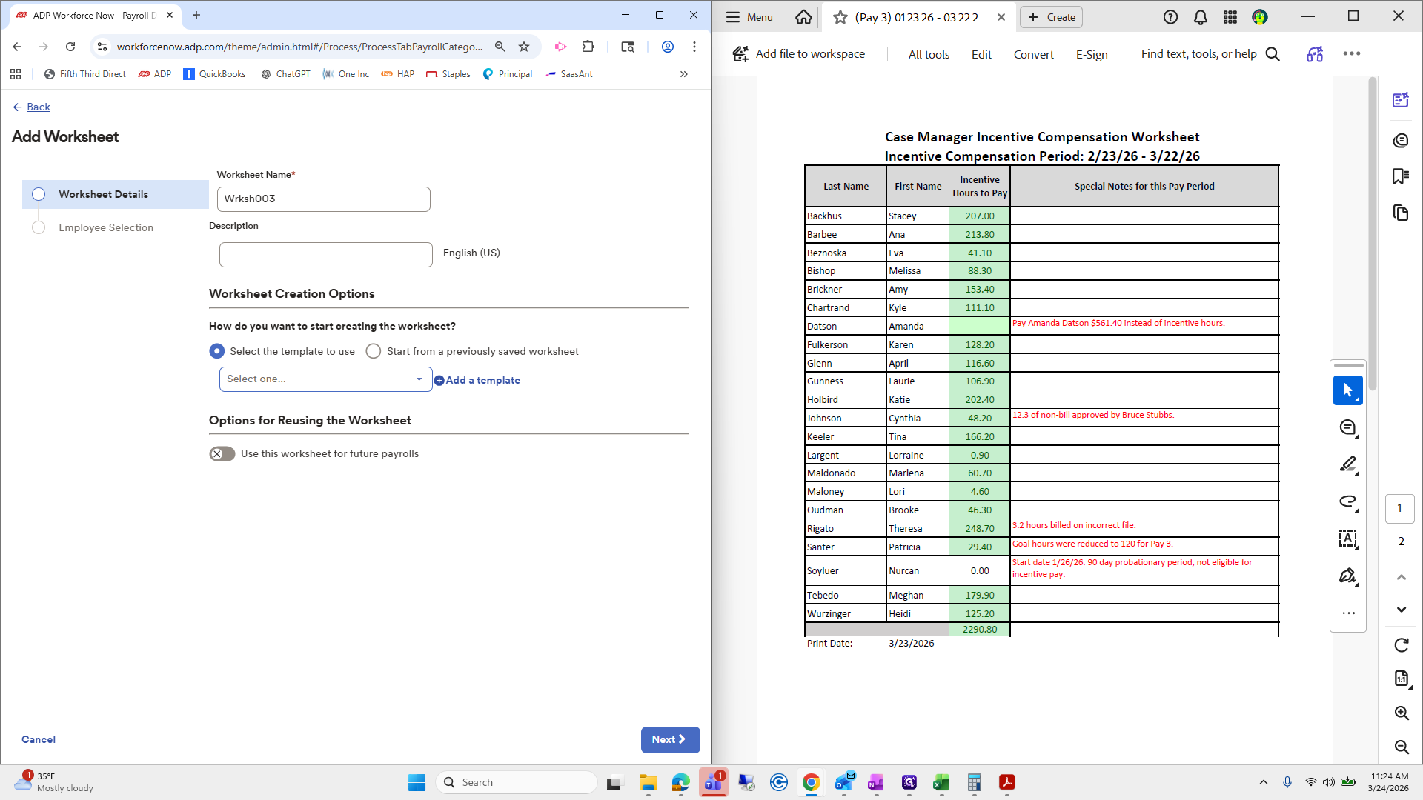Select the Highlight pen tool
The width and height of the screenshot is (1423, 800).
coord(1347,464)
